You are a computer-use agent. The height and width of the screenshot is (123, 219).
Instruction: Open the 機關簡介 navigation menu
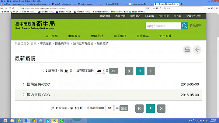(x=74, y=36)
